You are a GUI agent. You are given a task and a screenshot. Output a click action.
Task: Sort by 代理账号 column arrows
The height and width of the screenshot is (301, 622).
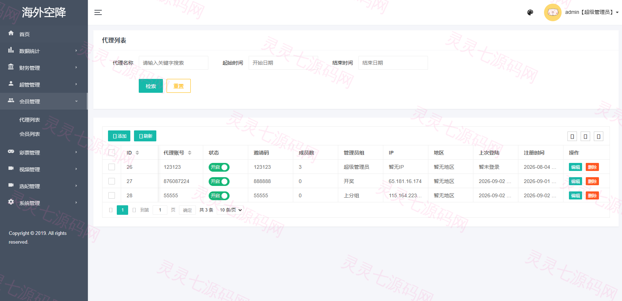[x=190, y=153]
